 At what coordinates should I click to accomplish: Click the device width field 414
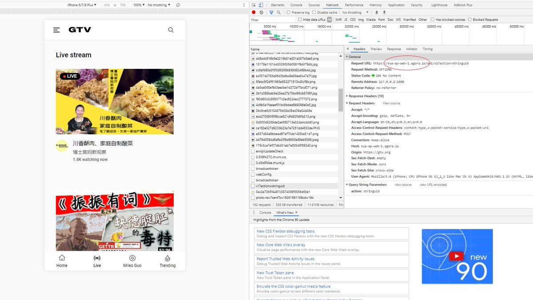point(107,5)
